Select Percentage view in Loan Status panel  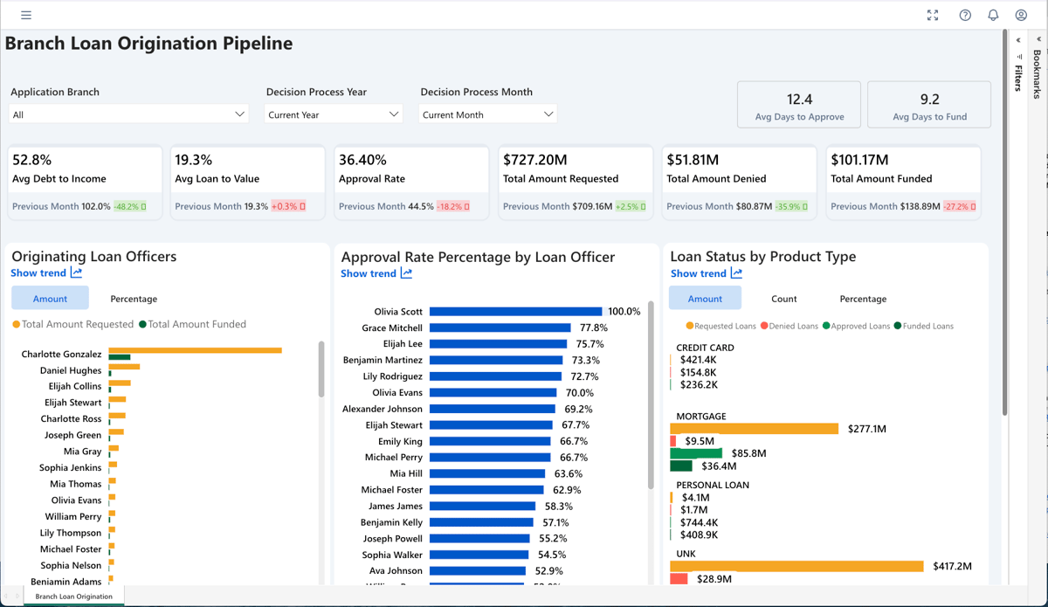click(x=863, y=299)
